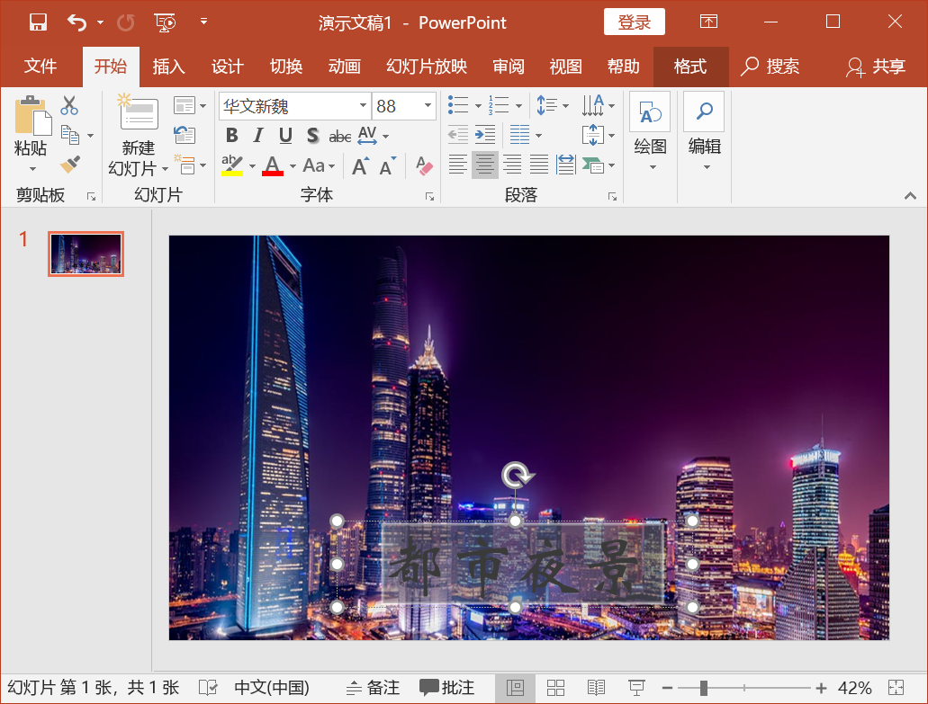This screenshot has width=928, height=704.
Task: Toggle the 备注 notes pane
Action: [373, 688]
